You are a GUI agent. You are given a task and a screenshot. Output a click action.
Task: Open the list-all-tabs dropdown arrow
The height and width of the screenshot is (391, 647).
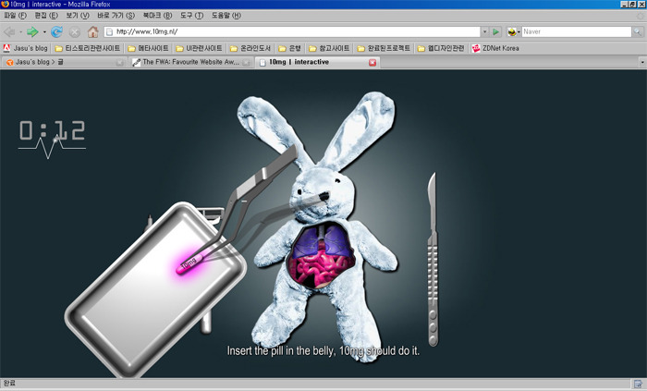(642, 62)
